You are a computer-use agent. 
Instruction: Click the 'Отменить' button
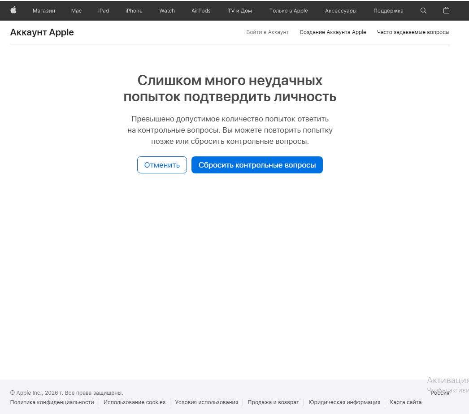point(162,165)
